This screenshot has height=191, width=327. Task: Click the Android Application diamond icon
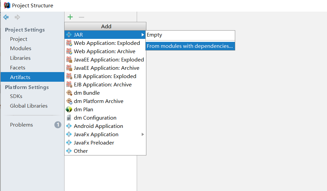[x=69, y=126]
